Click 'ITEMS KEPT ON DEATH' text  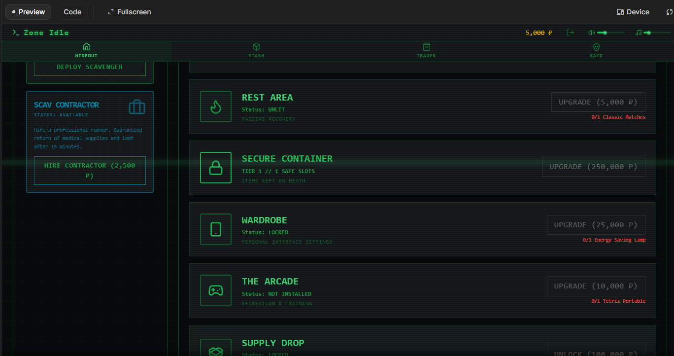(273, 181)
